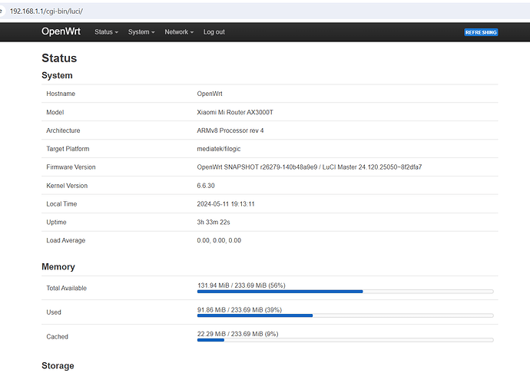Click the Xiaomi Mi Router AX3000T value
The image size is (530, 373).
pos(235,112)
